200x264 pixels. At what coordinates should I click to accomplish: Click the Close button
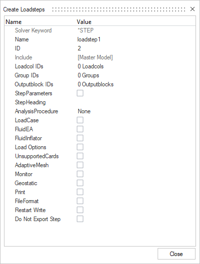point(176,254)
